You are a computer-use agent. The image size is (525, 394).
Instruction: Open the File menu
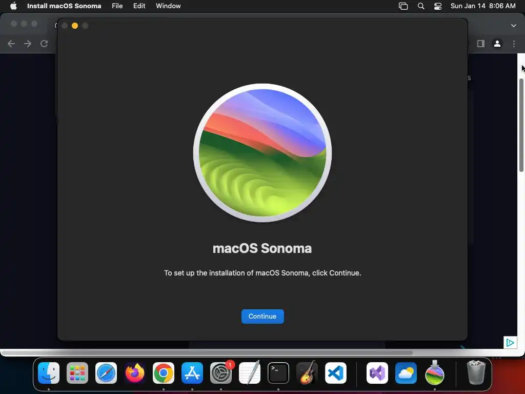(x=117, y=6)
